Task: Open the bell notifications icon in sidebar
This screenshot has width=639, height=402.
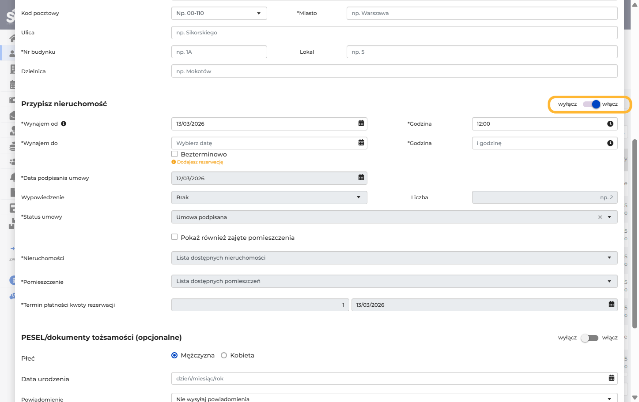Action: [12, 177]
